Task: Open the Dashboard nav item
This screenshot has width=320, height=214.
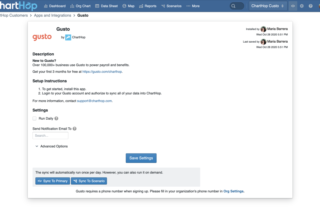Action: tap(55, 6)
